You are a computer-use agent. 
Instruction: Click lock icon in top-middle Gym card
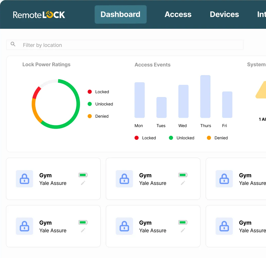click(124, 179)
